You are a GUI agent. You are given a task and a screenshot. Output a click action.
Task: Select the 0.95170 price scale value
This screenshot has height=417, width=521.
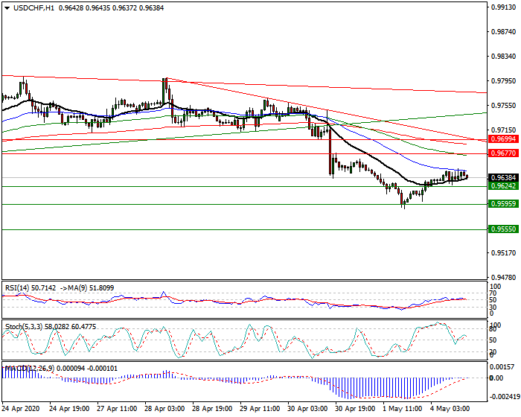pyautogui.click(x=504, y=253)
